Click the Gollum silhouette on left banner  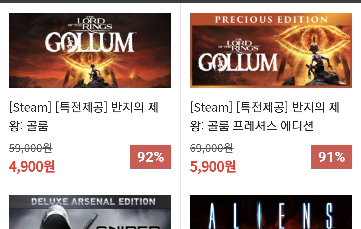tap(94, 72)
